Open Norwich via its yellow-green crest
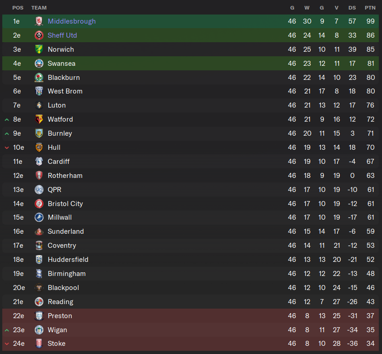This screenshot has height=354, width=382. (39, 49)
